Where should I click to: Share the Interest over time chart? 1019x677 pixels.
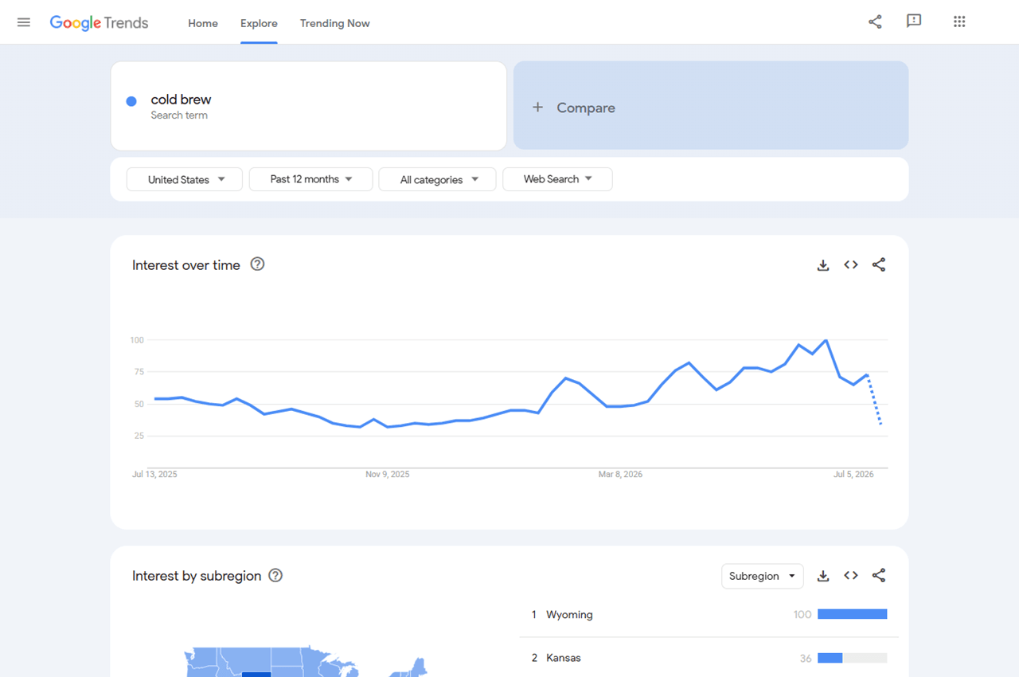(879, 265)
